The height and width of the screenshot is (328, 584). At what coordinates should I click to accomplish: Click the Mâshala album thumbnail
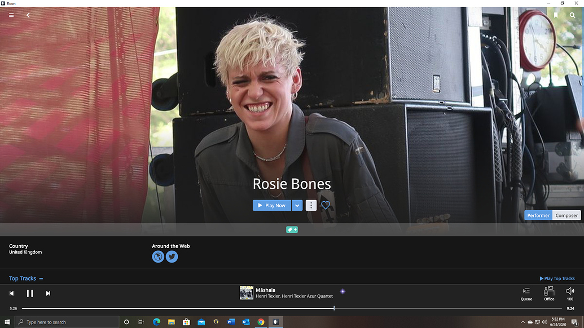(x=246, y=292)
